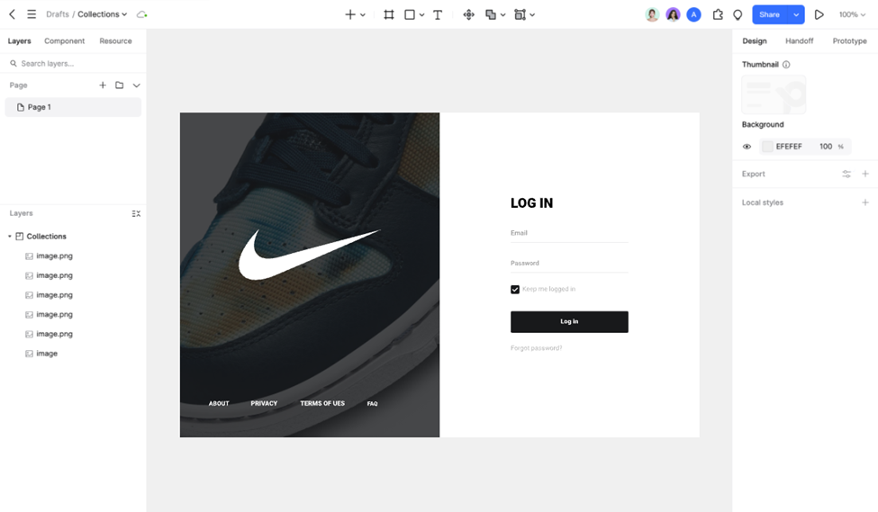Open dropdown arrow beside plus tool

click(363, 15)
